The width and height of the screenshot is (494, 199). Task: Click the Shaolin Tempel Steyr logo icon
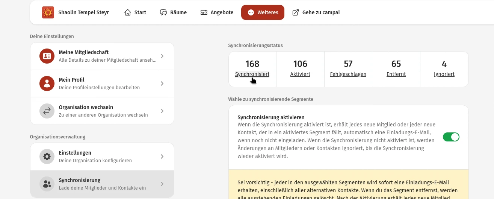[48, 12]
